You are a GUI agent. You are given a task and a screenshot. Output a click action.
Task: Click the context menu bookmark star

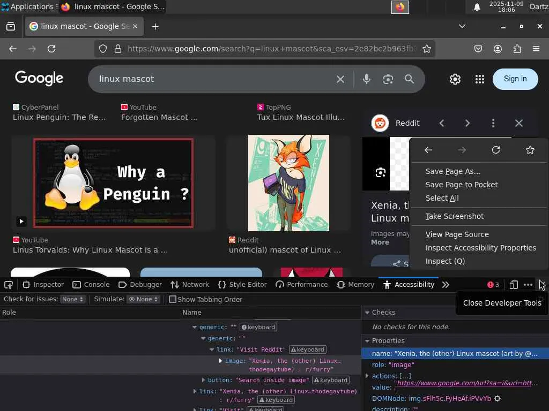[530, 150]
